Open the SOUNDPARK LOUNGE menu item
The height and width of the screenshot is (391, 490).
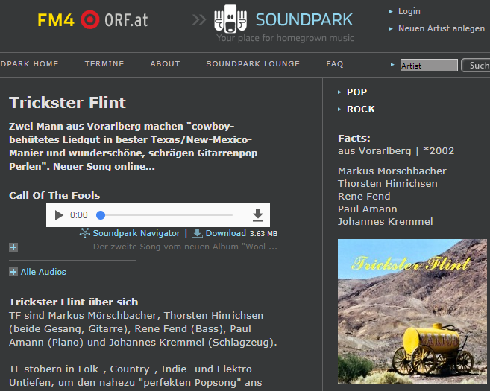tap(253, 63)
